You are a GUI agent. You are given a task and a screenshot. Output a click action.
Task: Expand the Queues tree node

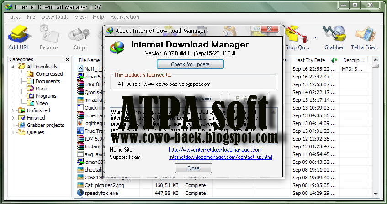pos(13,132)
